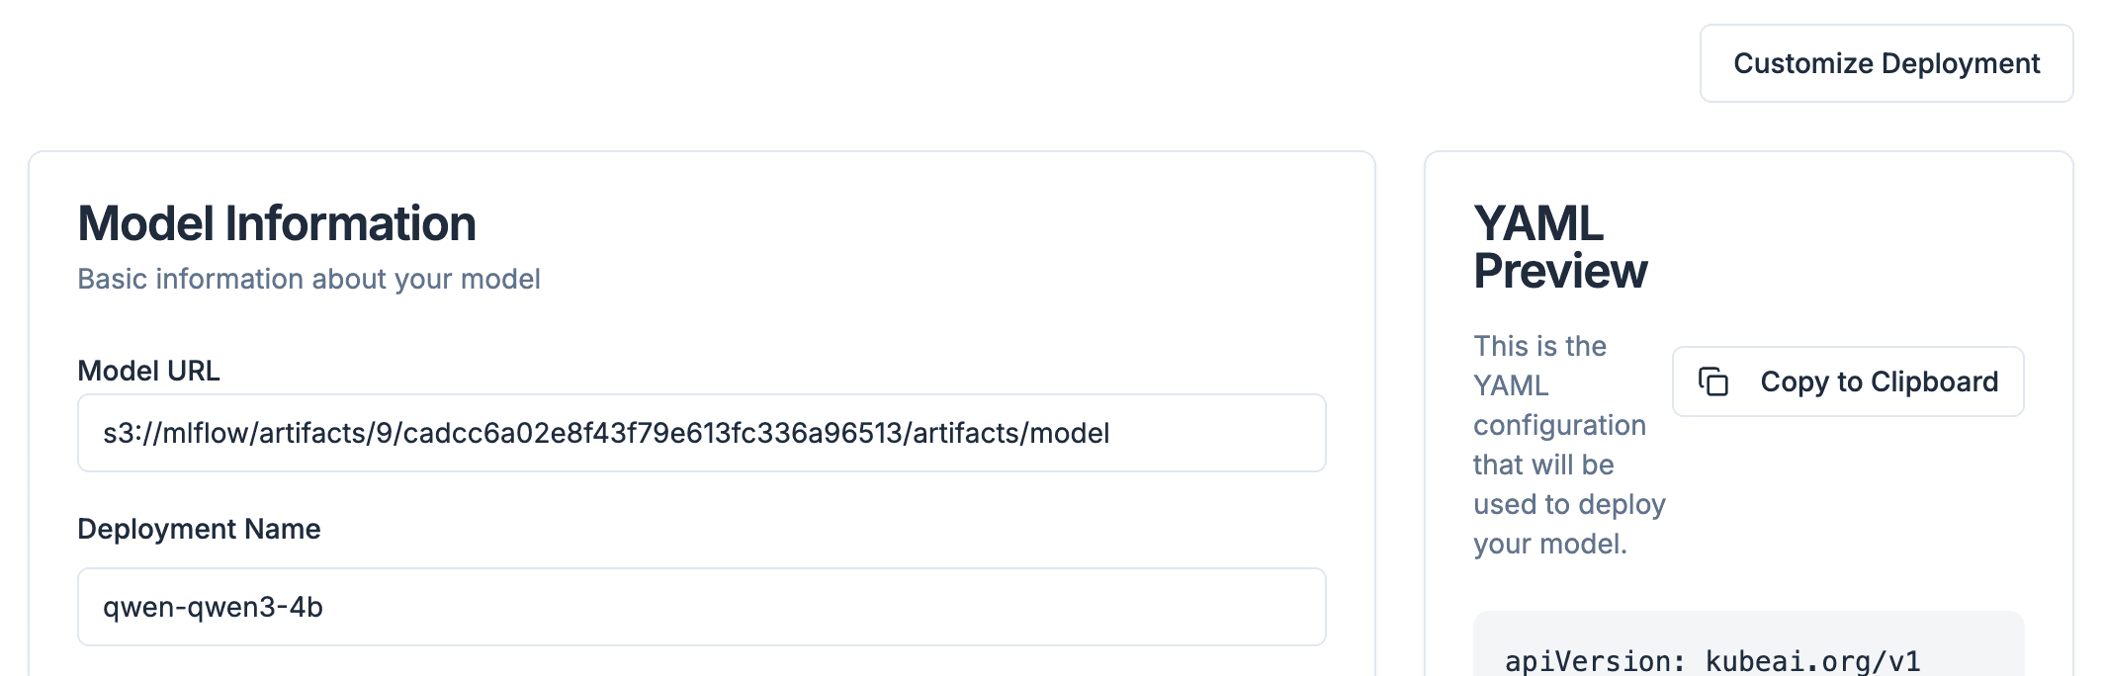Click the word 'Preview' in the YAML panel title
This screenshot has height=676, width=2104.
coord(1560,271)
